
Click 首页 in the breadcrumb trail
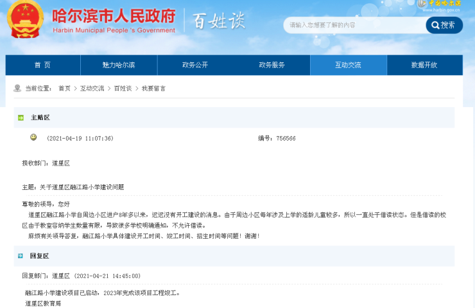(64, 89)
